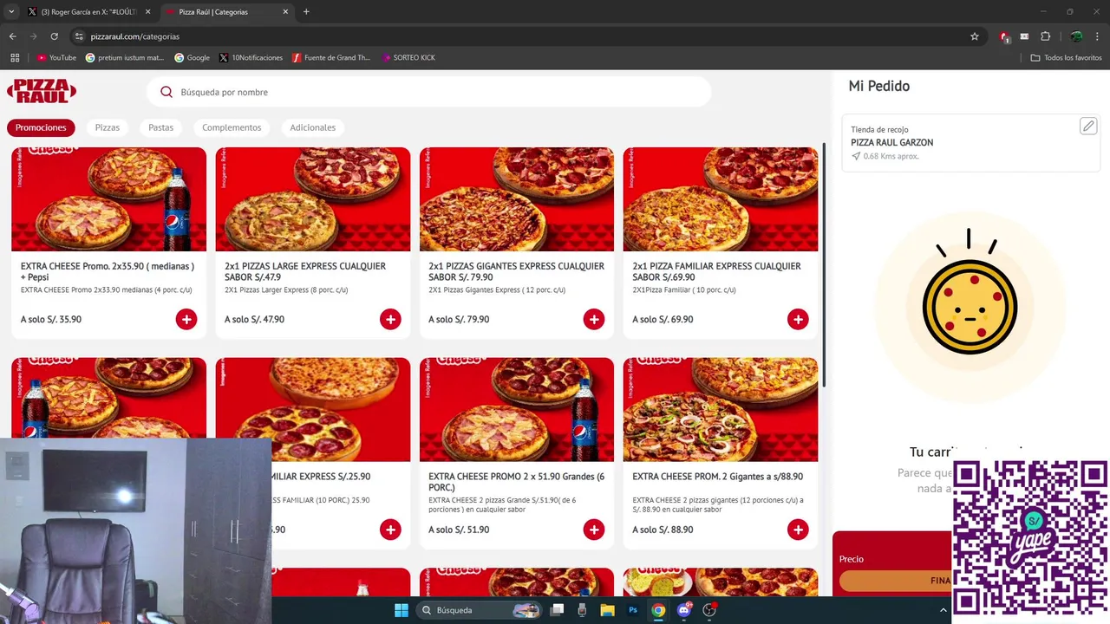This screenshot has height=624, width=1110.
Task: Click the Mi Pedido heading
Action: (x=879, y=87)
